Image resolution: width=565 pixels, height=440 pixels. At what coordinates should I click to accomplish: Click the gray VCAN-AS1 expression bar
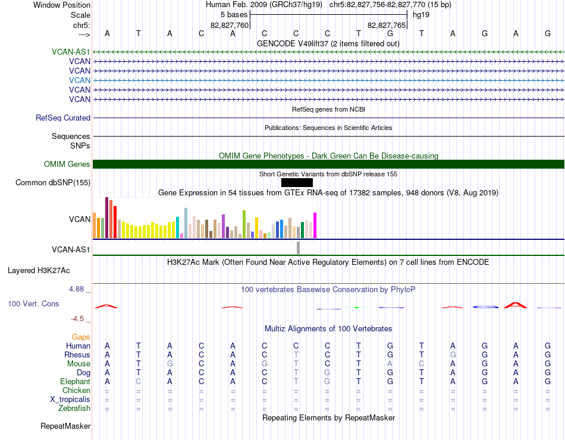pyautogui.click(x=298, y=248)
